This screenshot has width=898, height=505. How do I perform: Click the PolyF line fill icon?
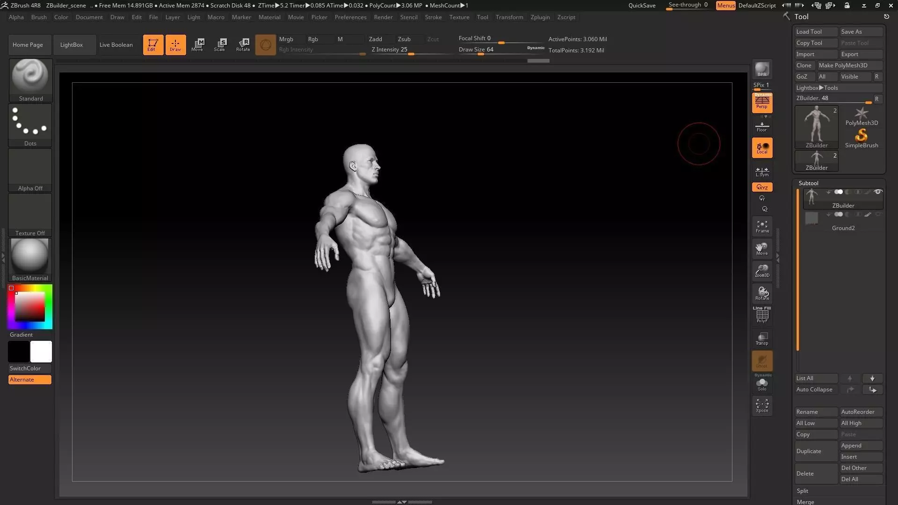click(x=762, y=316)
